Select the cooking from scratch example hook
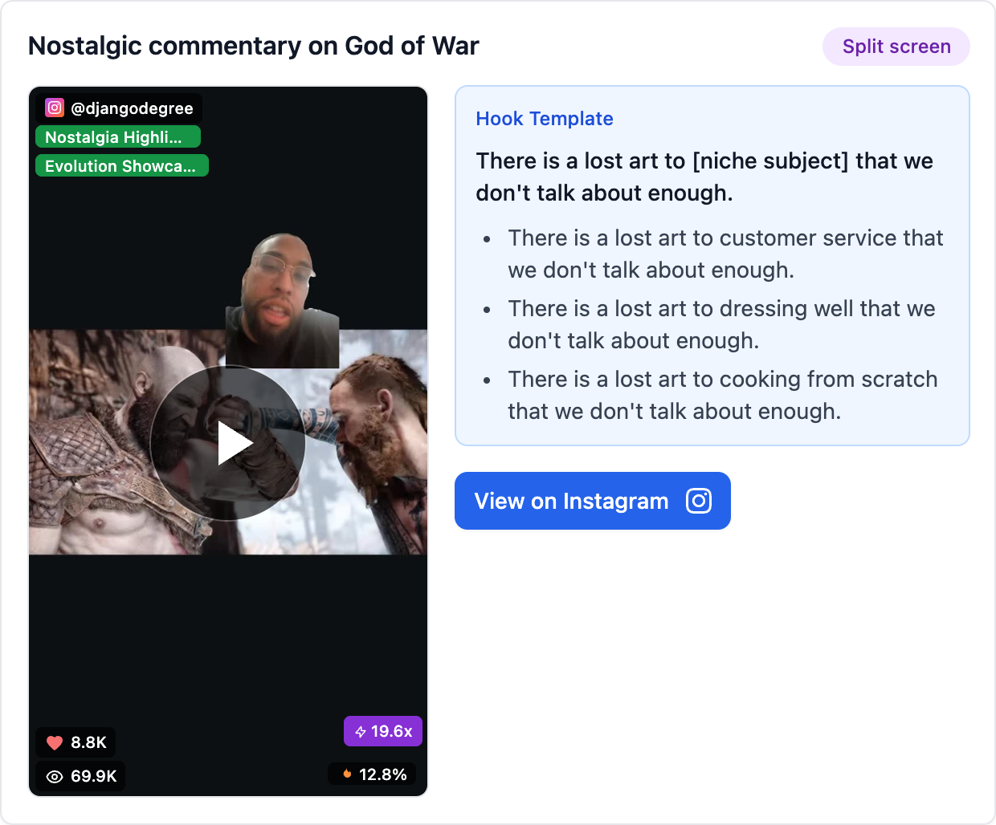Screen dimensions: 996x825 coord(722,395)
